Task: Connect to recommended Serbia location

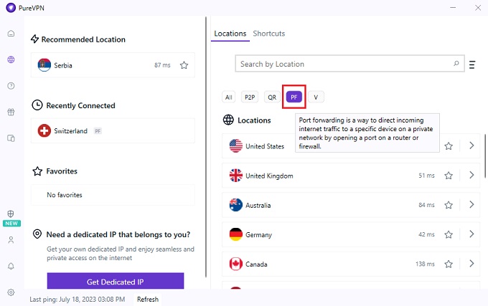Action: (x=113, y=65)
